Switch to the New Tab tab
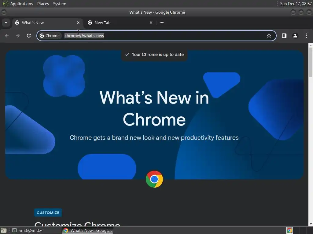This screenshot has height=234, width=313. 120,23
